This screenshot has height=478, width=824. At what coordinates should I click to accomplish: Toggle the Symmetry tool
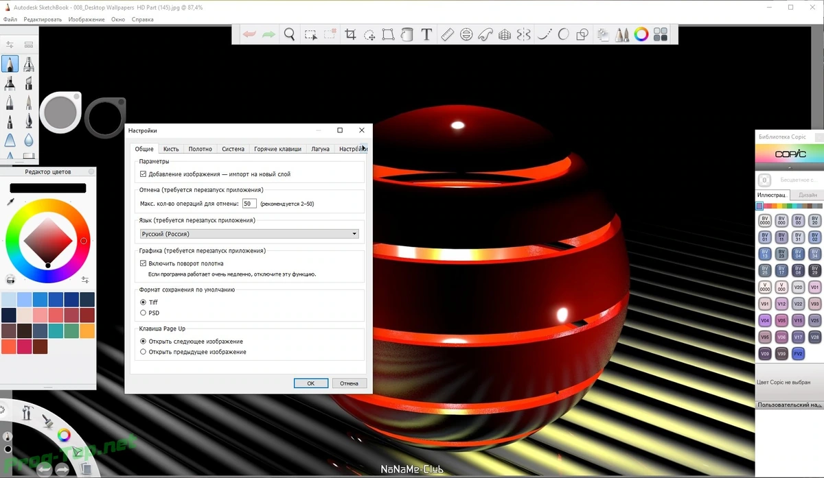524,34
